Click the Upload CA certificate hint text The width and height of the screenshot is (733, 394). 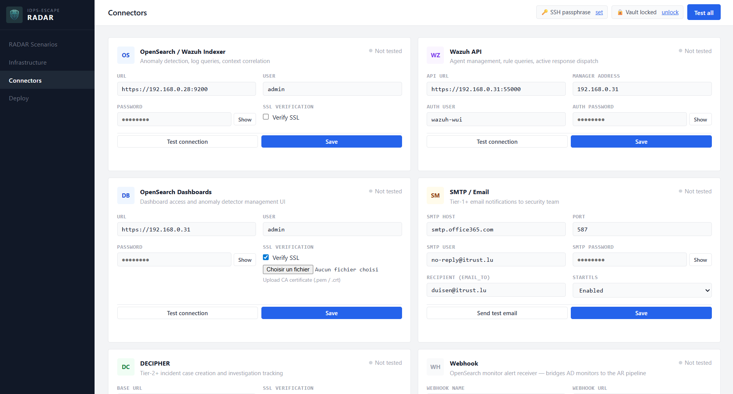point(302,280)
